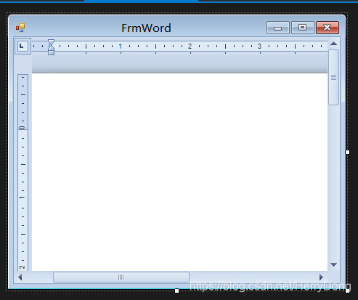Click the form's right-edge sizing handle
358x300 pixels.
click(347, 152)
